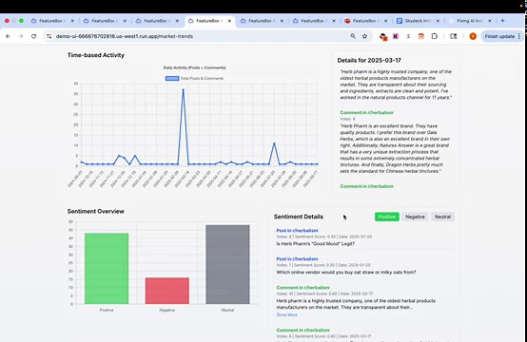This screenshot has width=527, height=342.
Task: Click the gray Neutral bar
Action: pos(227,264)
